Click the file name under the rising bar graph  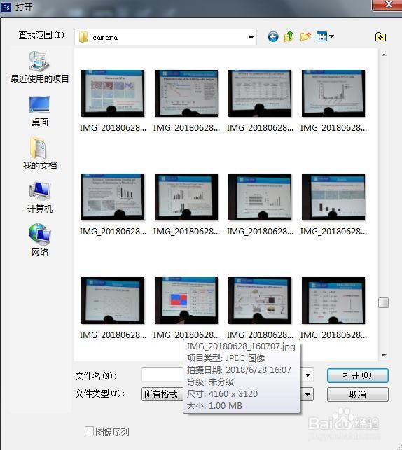coord(333,128)
